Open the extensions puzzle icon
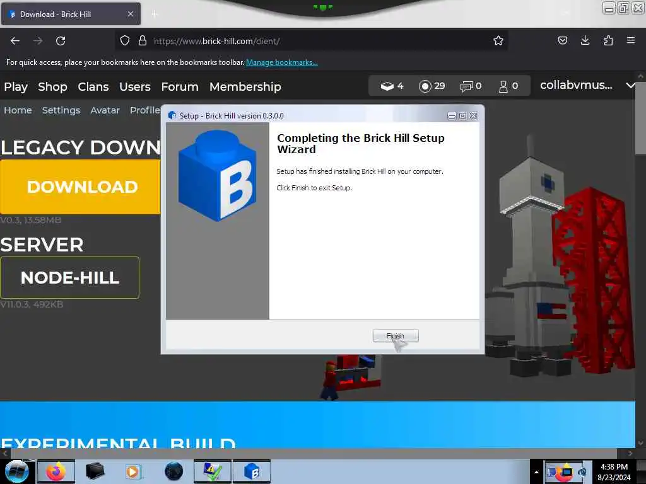 coord(608,40)
